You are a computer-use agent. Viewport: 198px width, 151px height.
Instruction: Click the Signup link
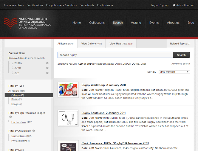(164, 5)
